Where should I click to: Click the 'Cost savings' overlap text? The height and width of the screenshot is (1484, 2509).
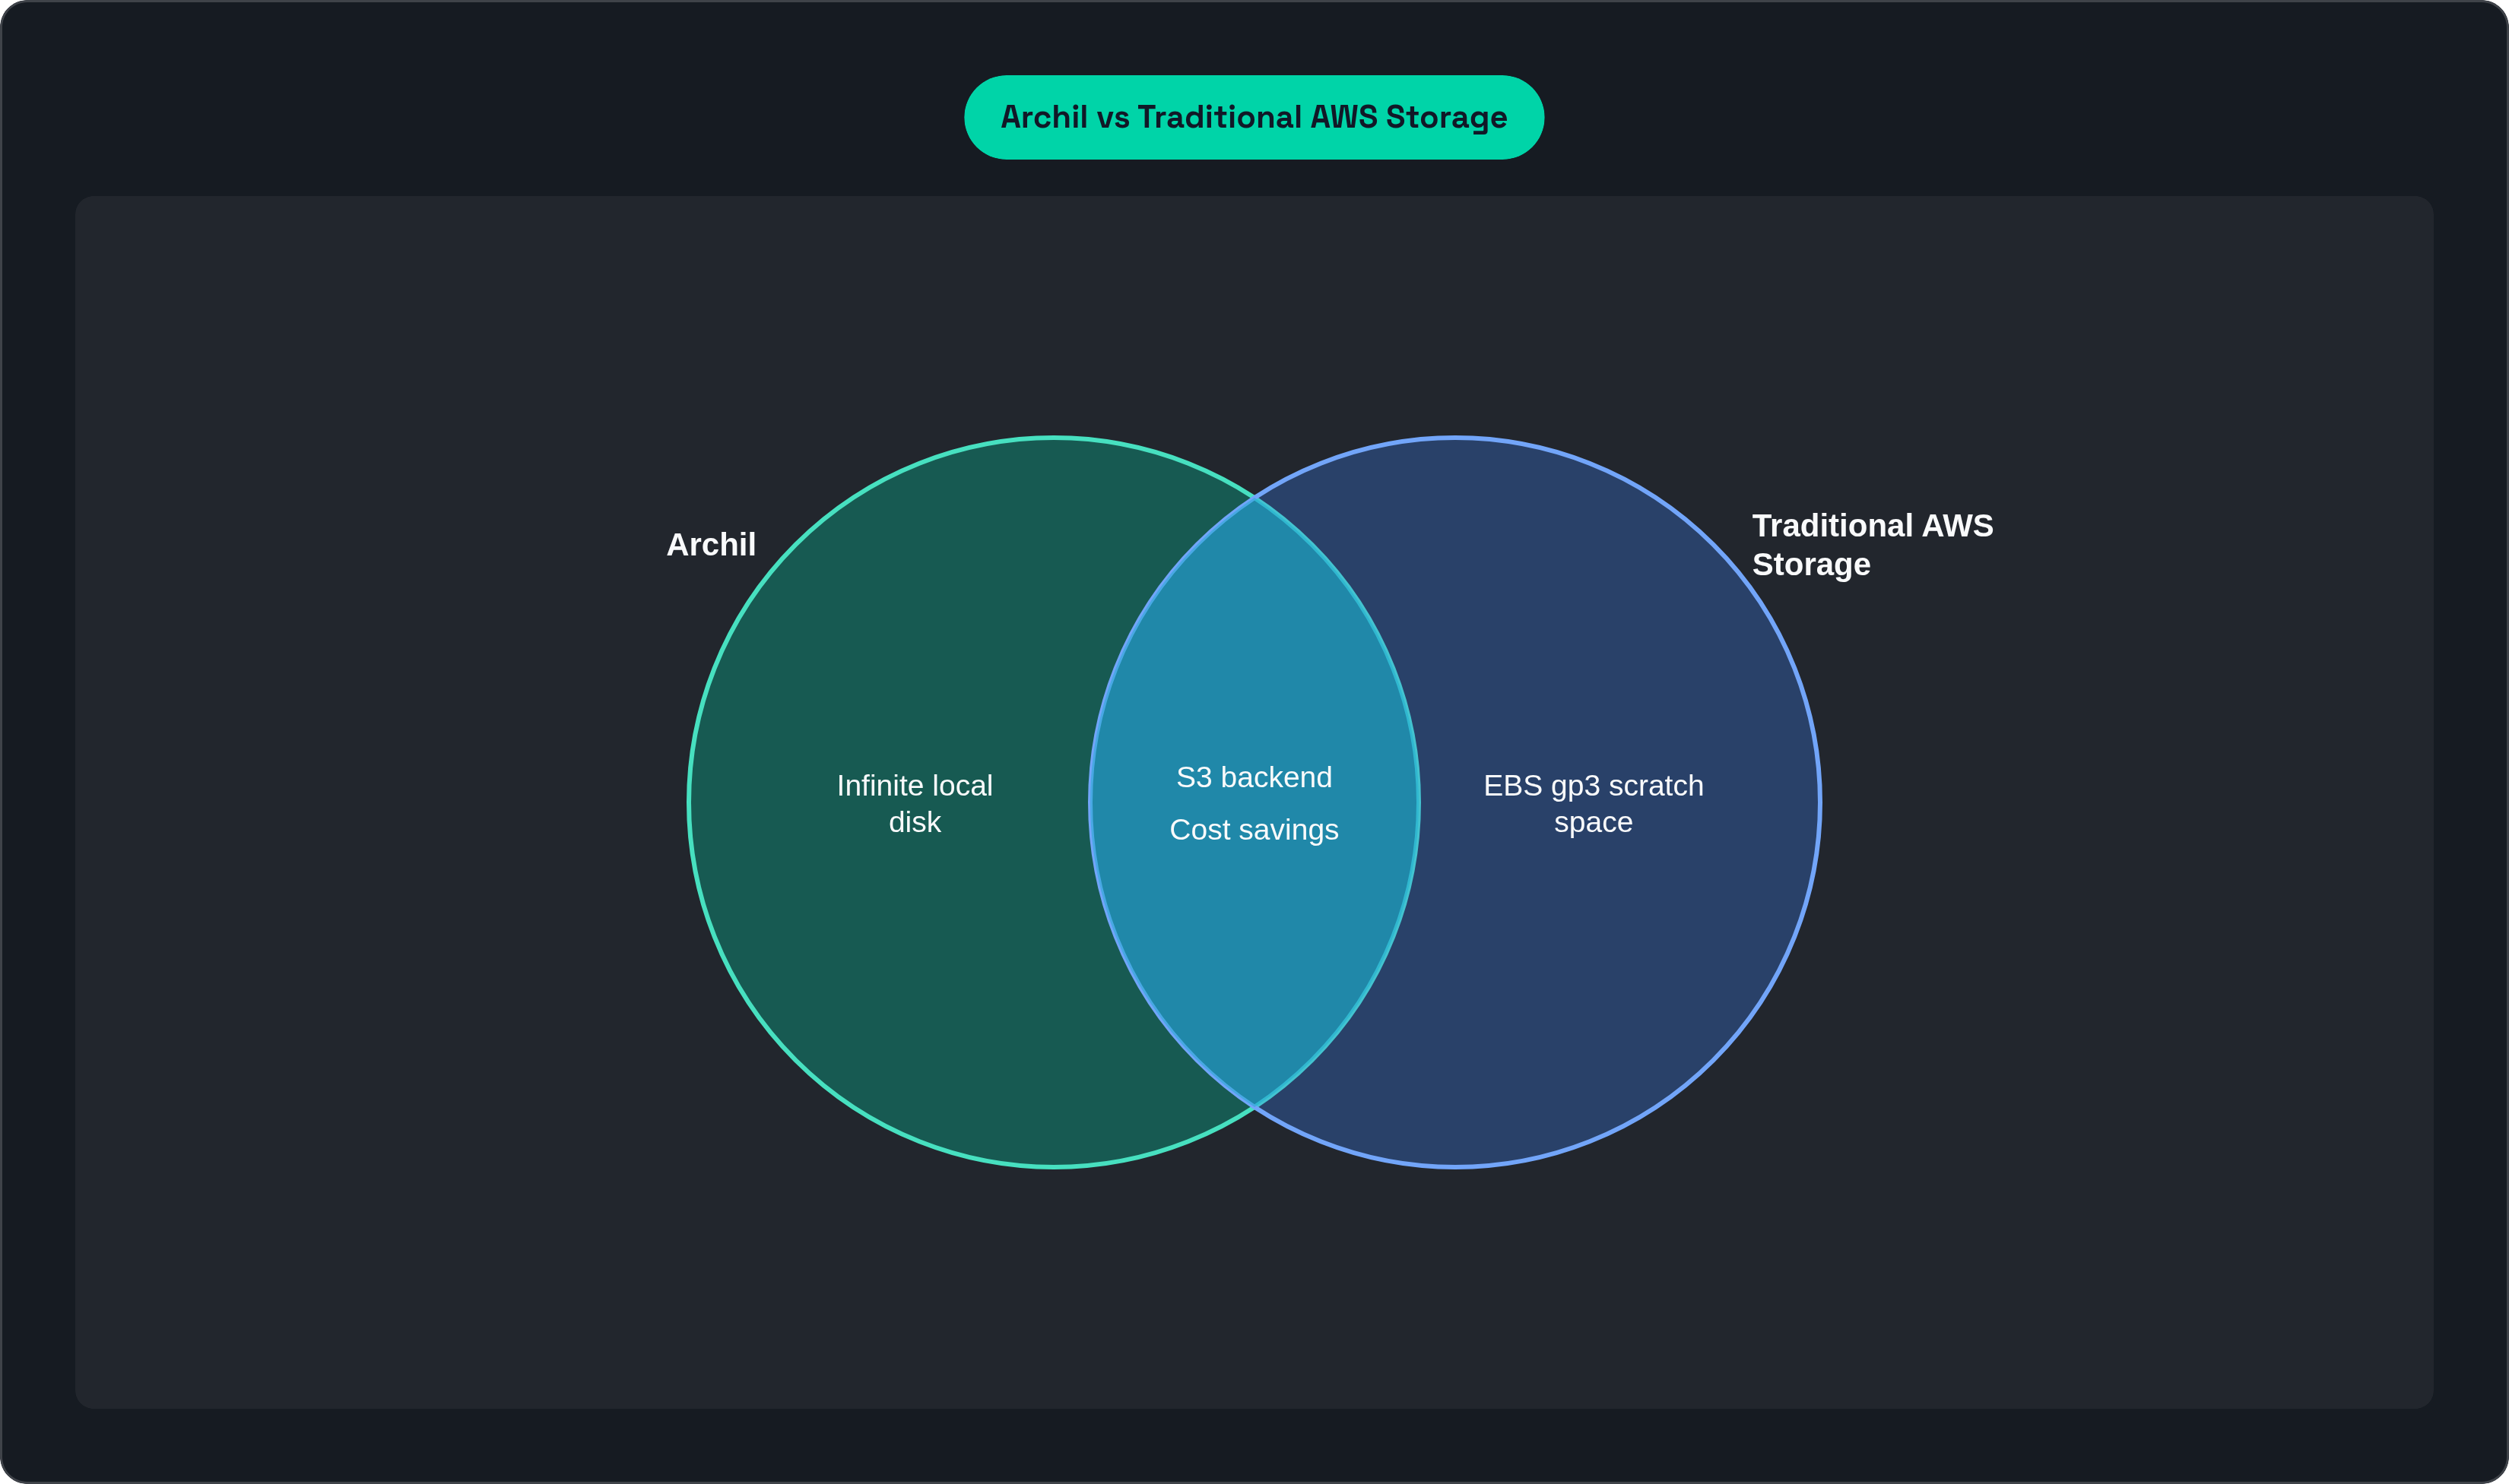[1254, 830]
